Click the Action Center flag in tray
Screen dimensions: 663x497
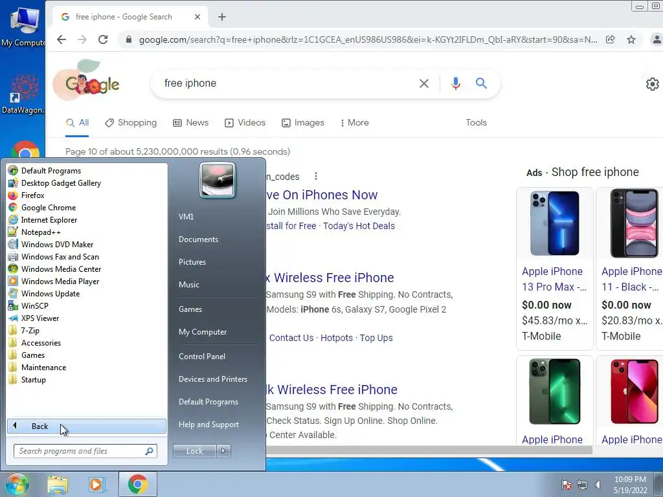566,485
